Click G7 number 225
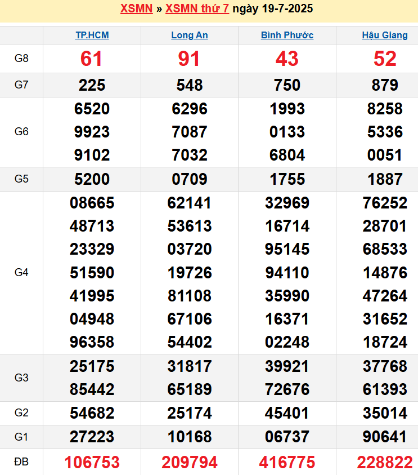Image resolution: width=418 pixels, height=475 pixels. coord(92,85)
